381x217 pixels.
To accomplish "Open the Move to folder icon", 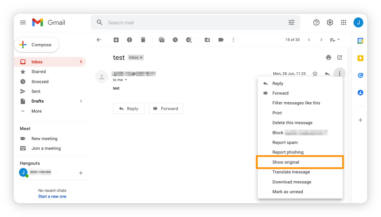I will click(x=207, y=40).
